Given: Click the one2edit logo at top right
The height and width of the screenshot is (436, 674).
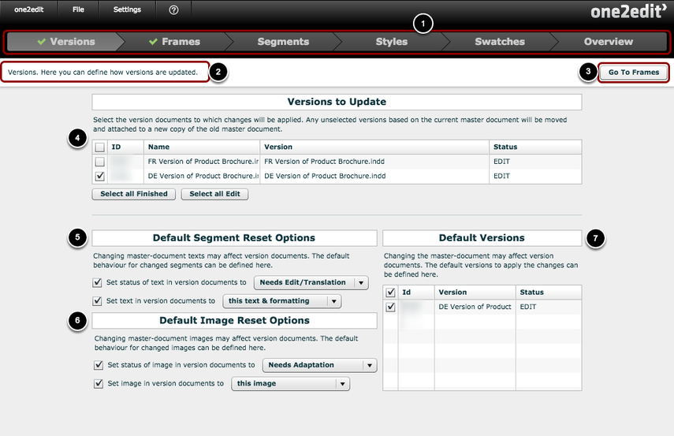Looking at the screenshot, I should pos(629,11).
